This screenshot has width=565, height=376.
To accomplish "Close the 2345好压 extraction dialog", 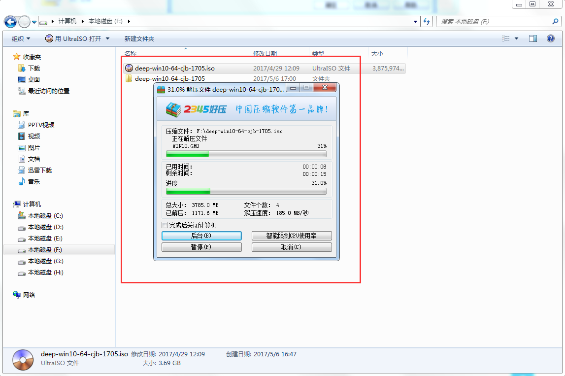I will pos(325,88).
